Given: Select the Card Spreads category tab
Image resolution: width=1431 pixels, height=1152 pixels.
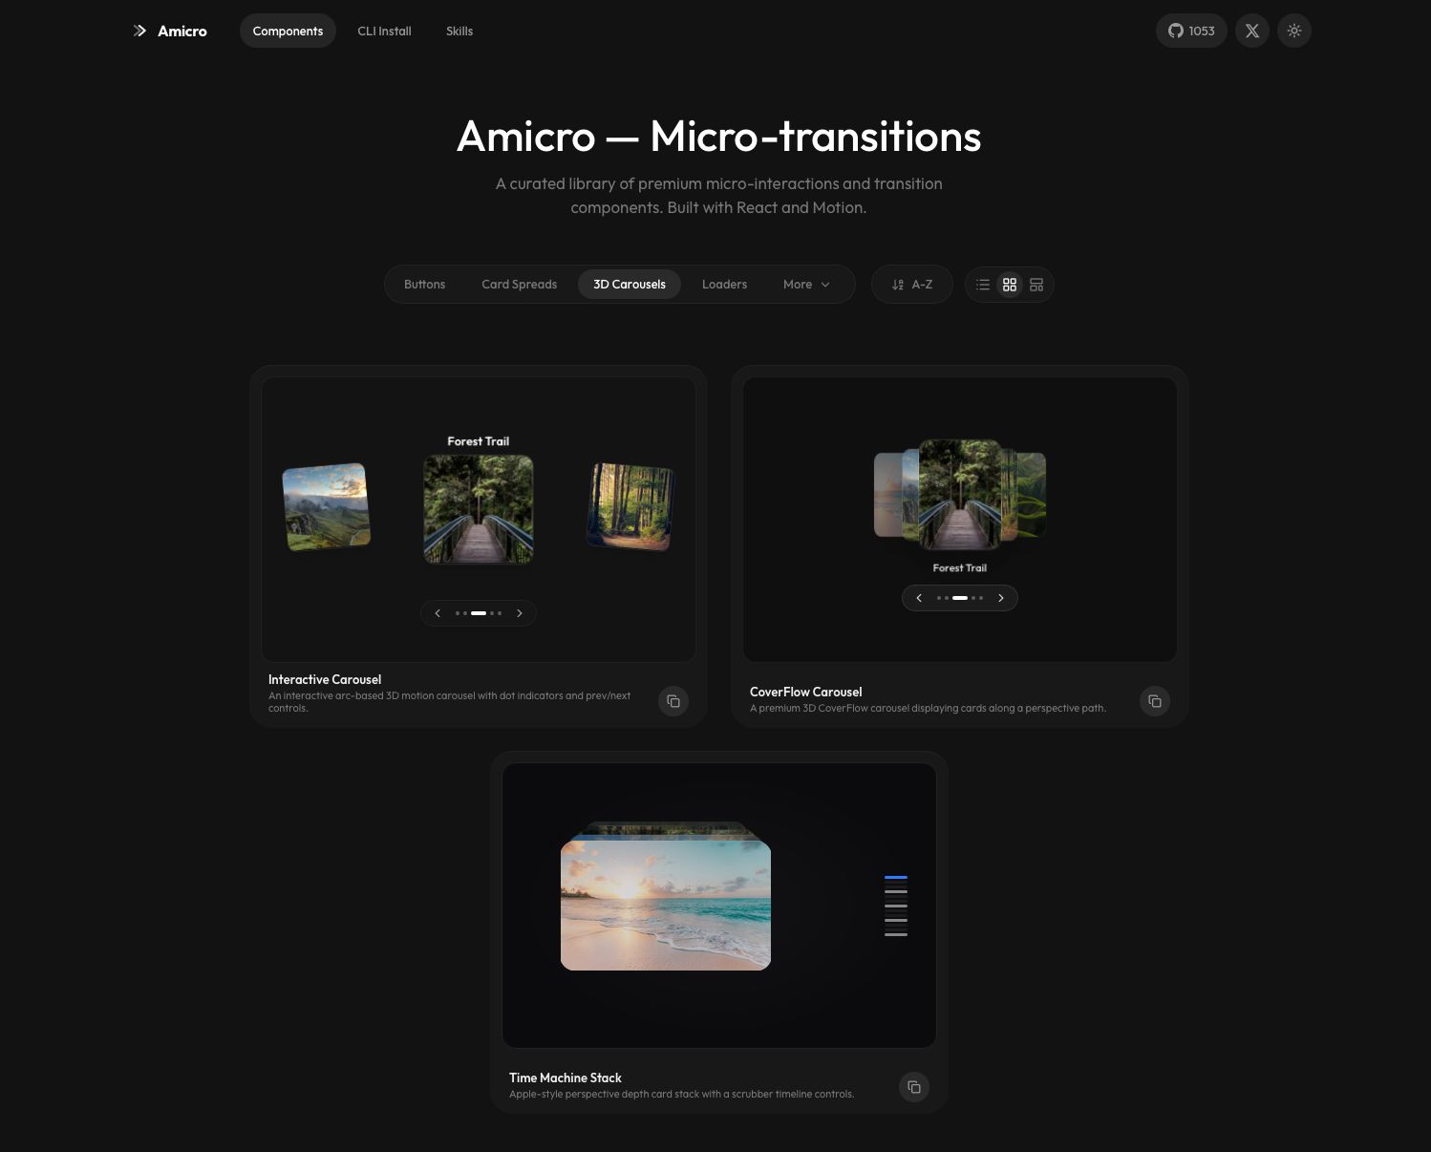Looking at the screenshot, I should pyautogui.click(x=520, y=285).
